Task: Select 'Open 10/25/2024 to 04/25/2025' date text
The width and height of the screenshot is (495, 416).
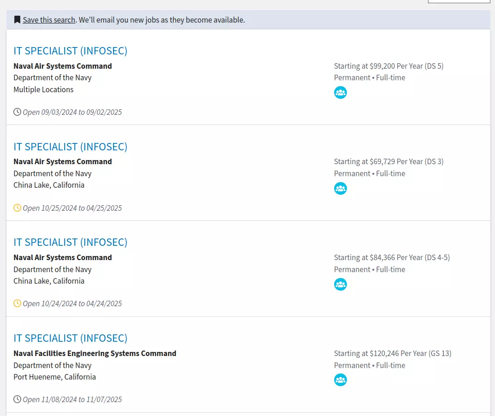Action: (x=72, y=208)
